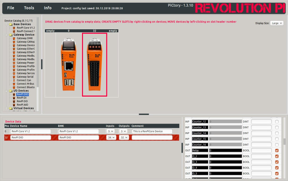This screenshot has height=181, width=288.
Task: Click the Connect Bluetooth icon
Action: [14, 87]
